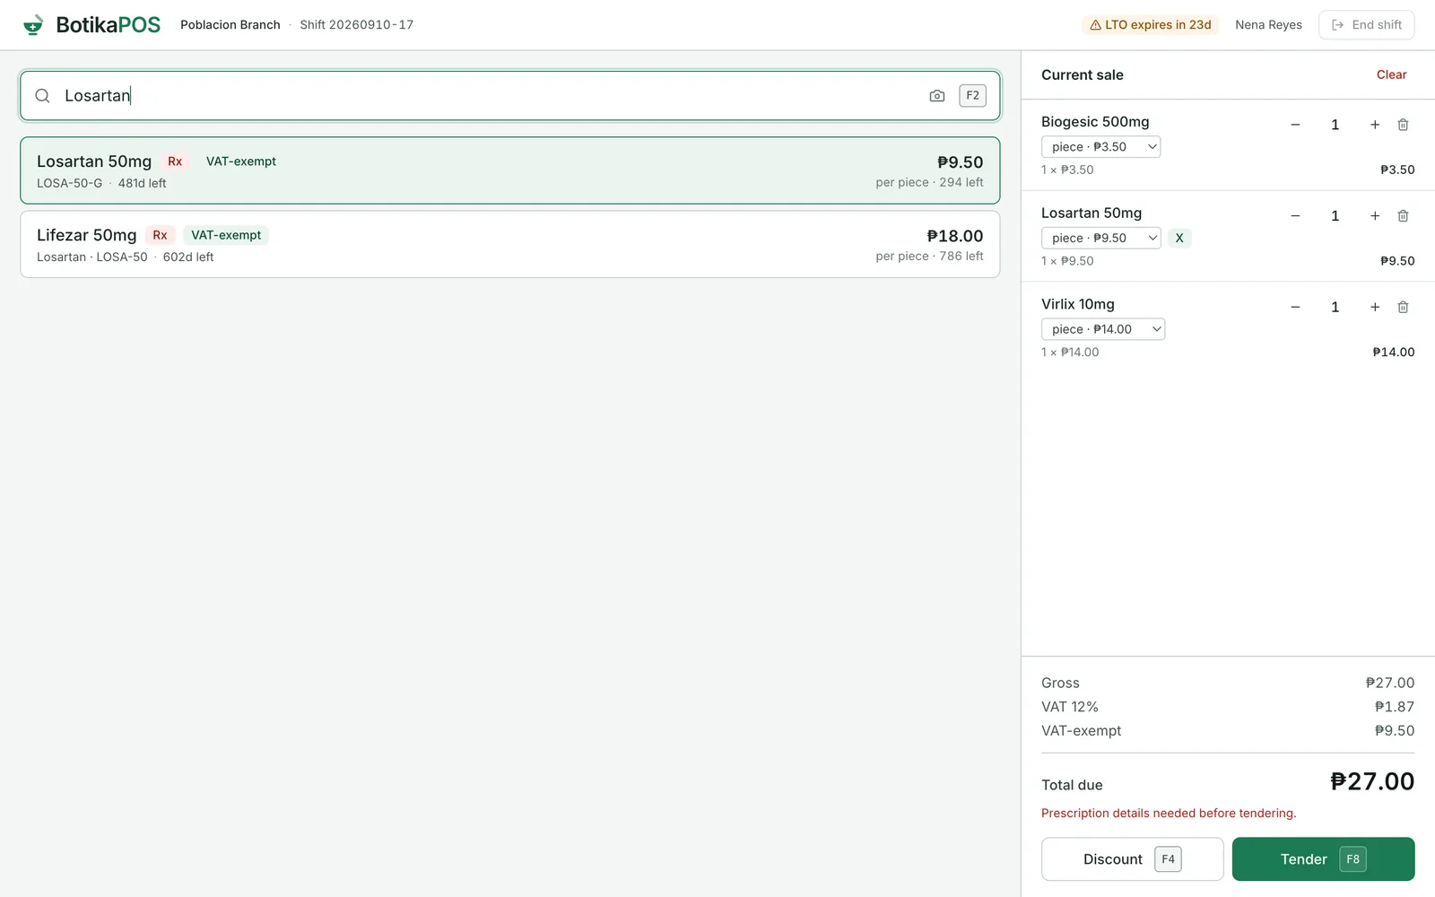Viewport: 1435px width, 897px height.
Task: Click Virlix 10mg item name in cart
Action: click(1077, 304)
